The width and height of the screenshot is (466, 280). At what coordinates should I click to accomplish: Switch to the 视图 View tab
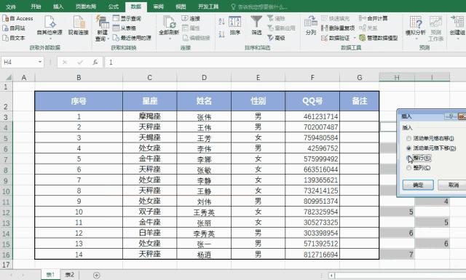[181, 7]
